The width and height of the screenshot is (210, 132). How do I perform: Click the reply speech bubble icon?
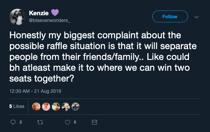coord(13,122)
